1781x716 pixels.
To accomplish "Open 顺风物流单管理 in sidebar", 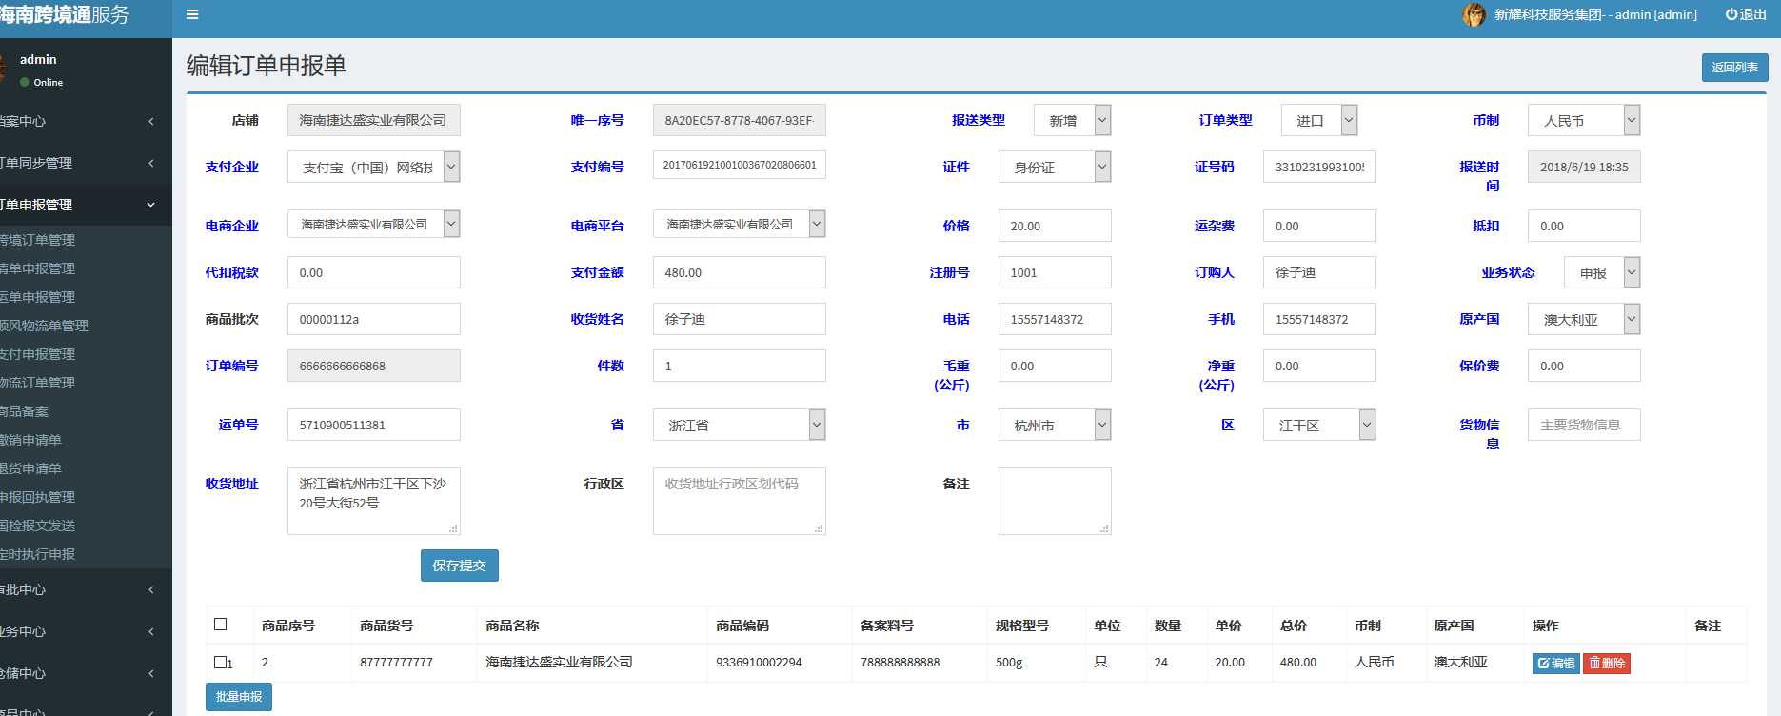I will (44, 326).
